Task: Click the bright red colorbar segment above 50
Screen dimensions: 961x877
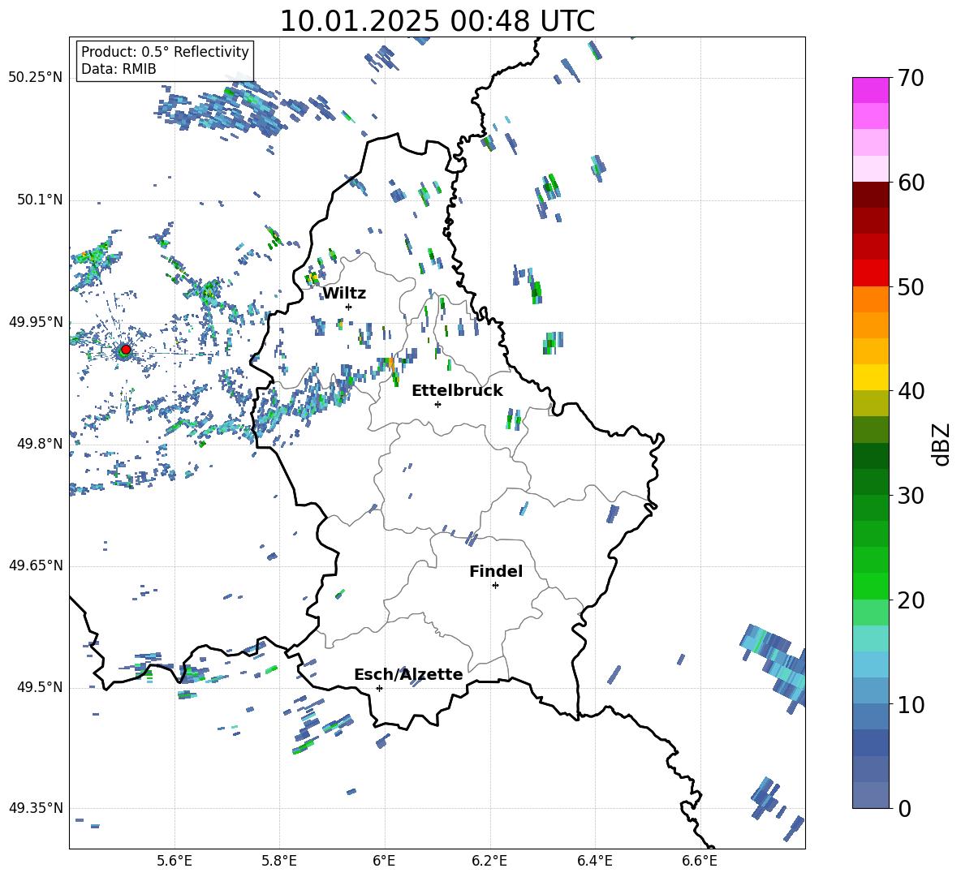Action: pyautogui.click(x=870, y=273)
